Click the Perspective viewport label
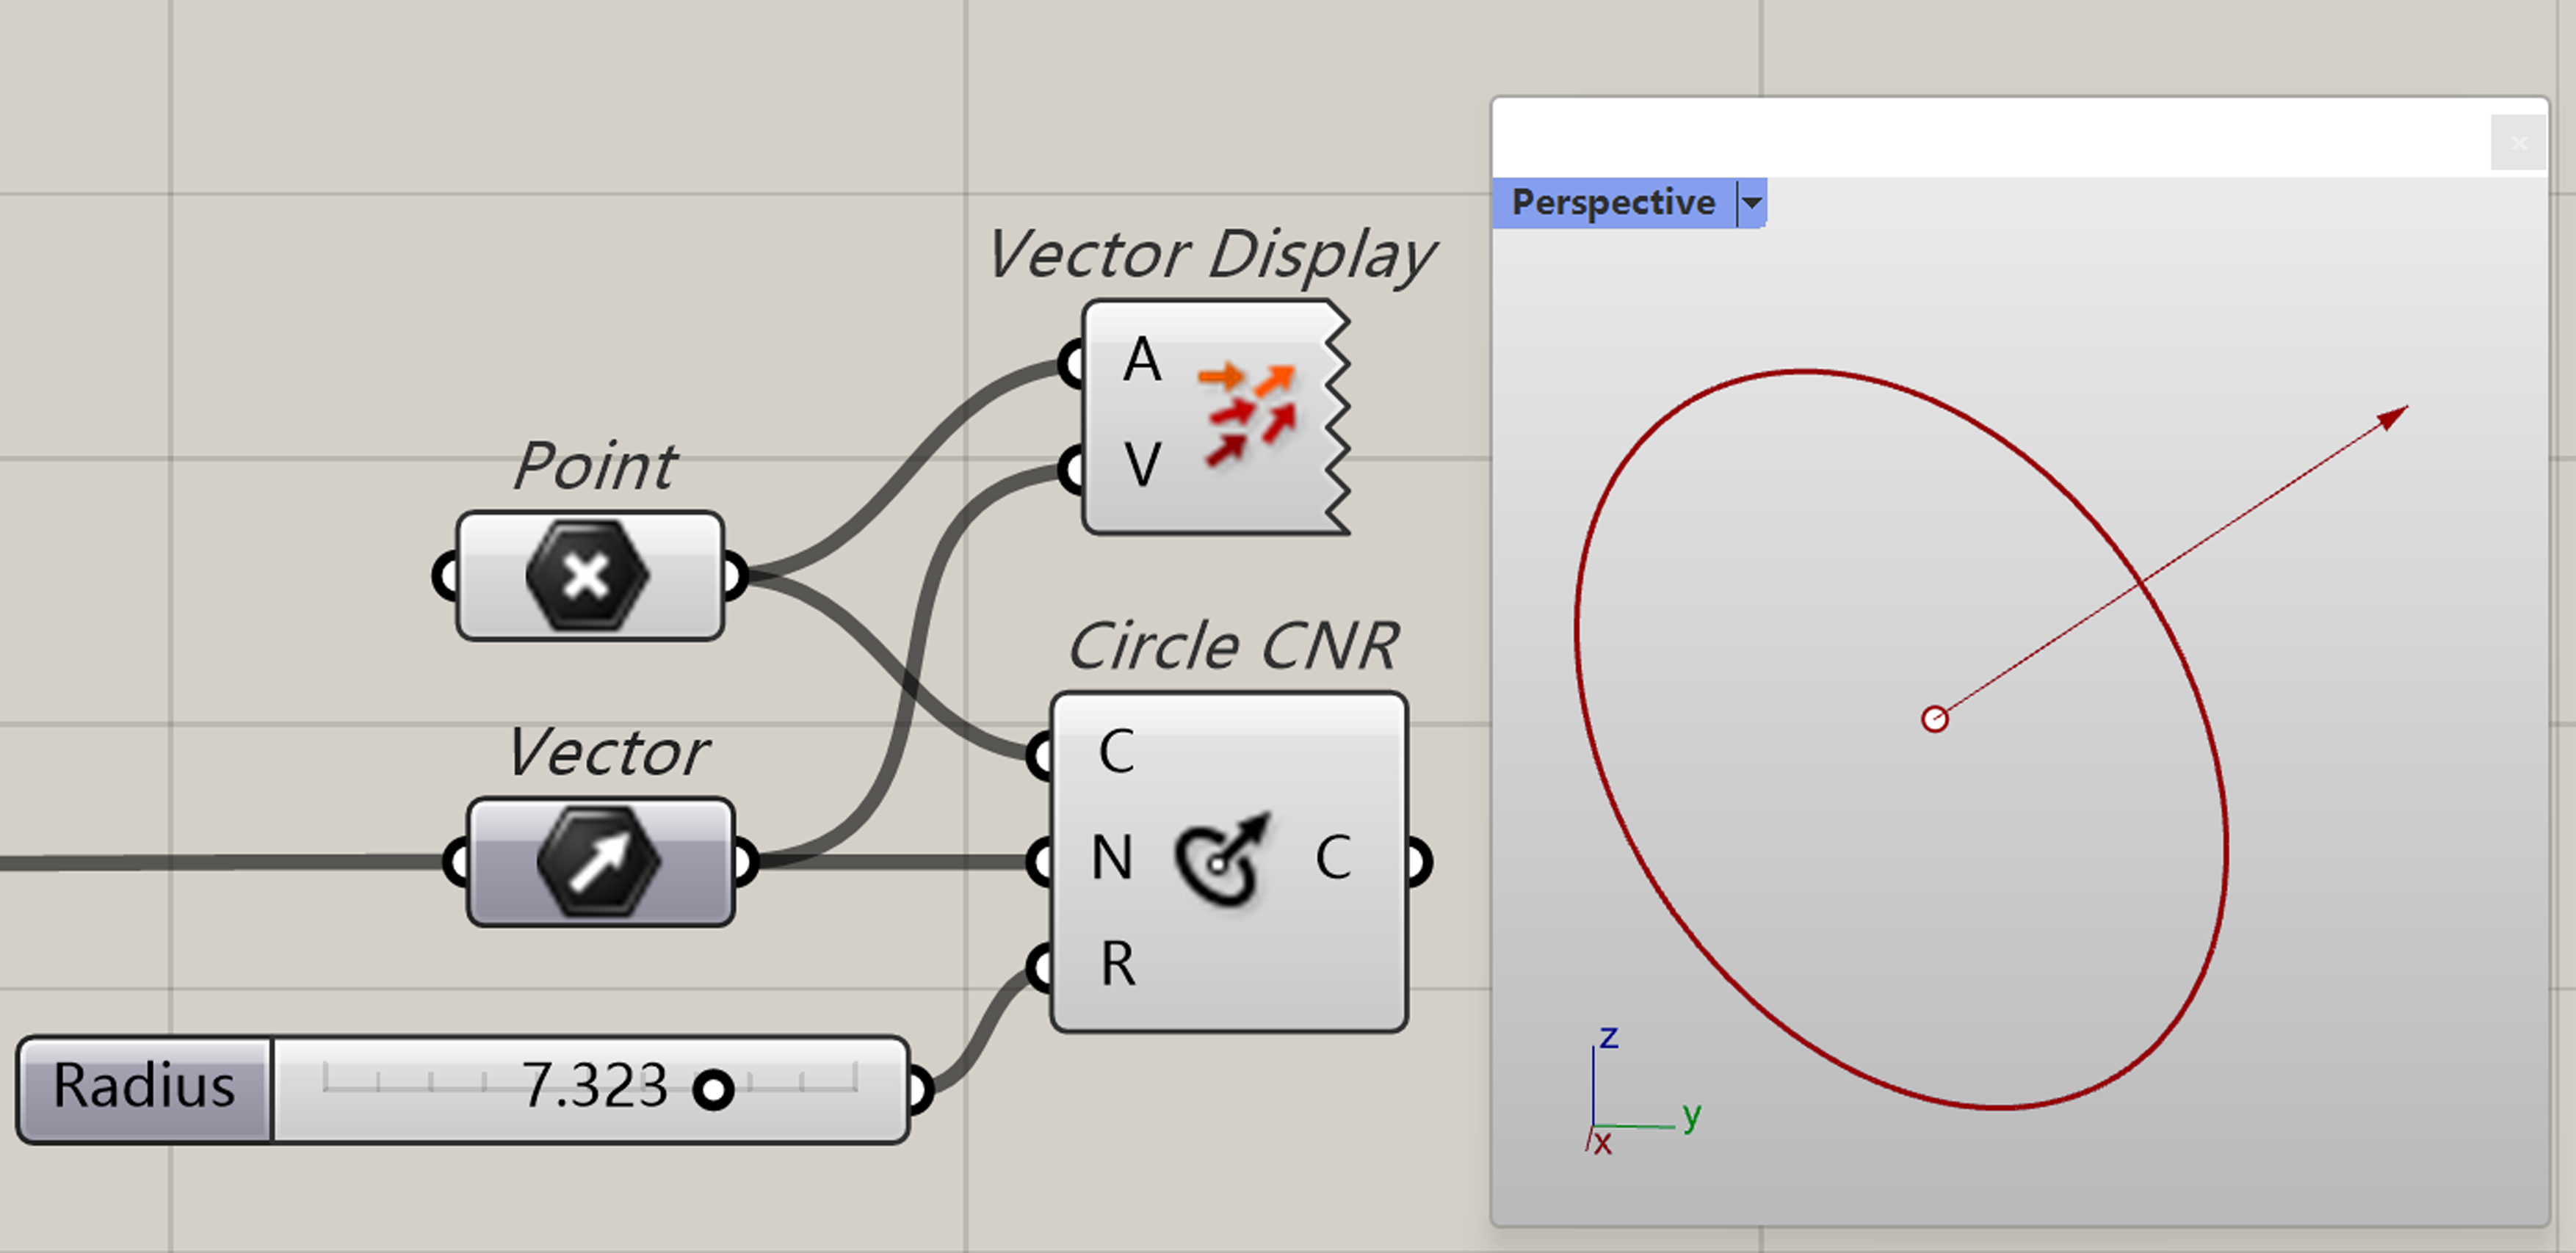The image size is (2576, 1253). (1612, 203)
